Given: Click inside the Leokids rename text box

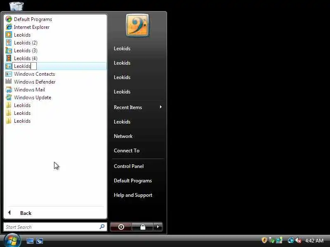Looking at the screenshot, I should pyautogui.click(x=24, y=66).
